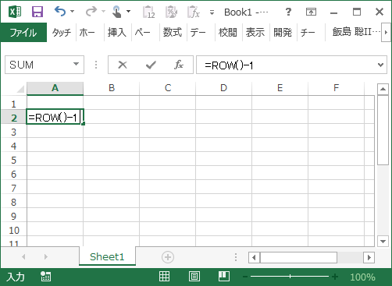Click the macro recording status icon

click(x=46, y=277)
